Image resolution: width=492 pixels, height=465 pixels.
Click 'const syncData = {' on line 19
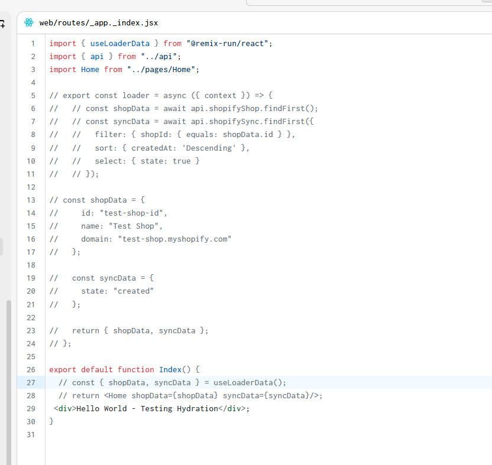pos(113,278)
